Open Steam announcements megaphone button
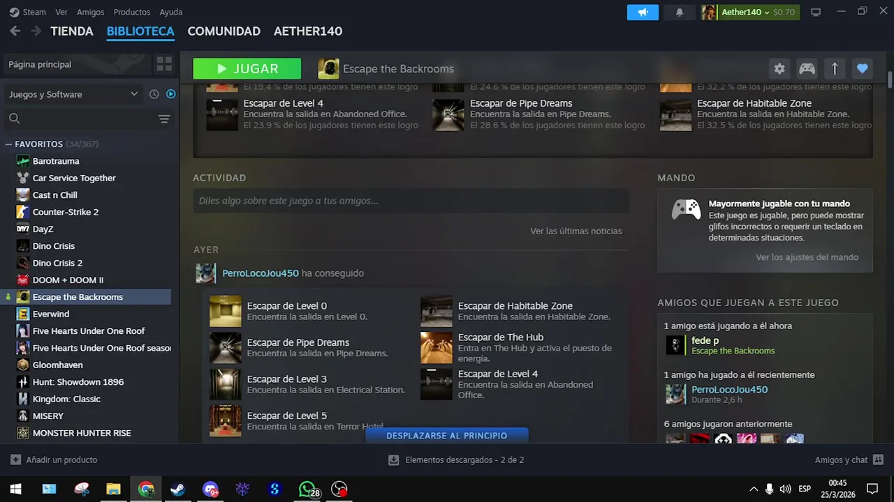Image resolution: width=894 pixels, height=502 pixels. 643,12
